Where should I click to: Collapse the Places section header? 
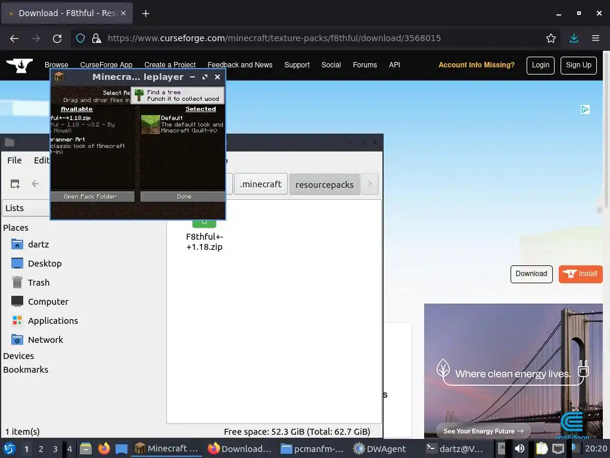15,227
